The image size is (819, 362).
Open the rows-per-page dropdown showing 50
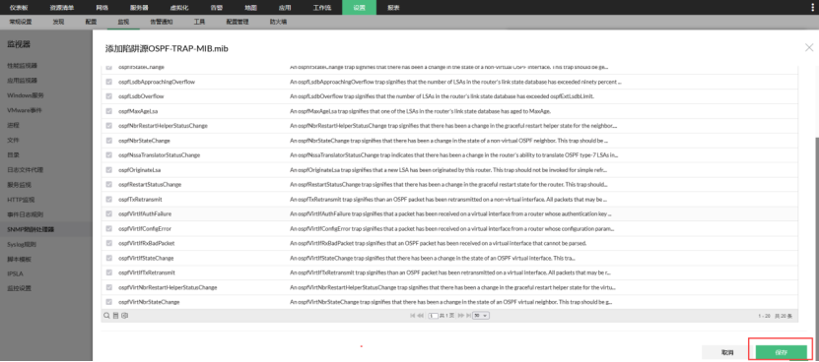(481, 316)
